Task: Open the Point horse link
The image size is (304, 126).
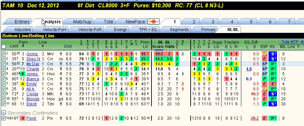Action: tap(31, 118)
